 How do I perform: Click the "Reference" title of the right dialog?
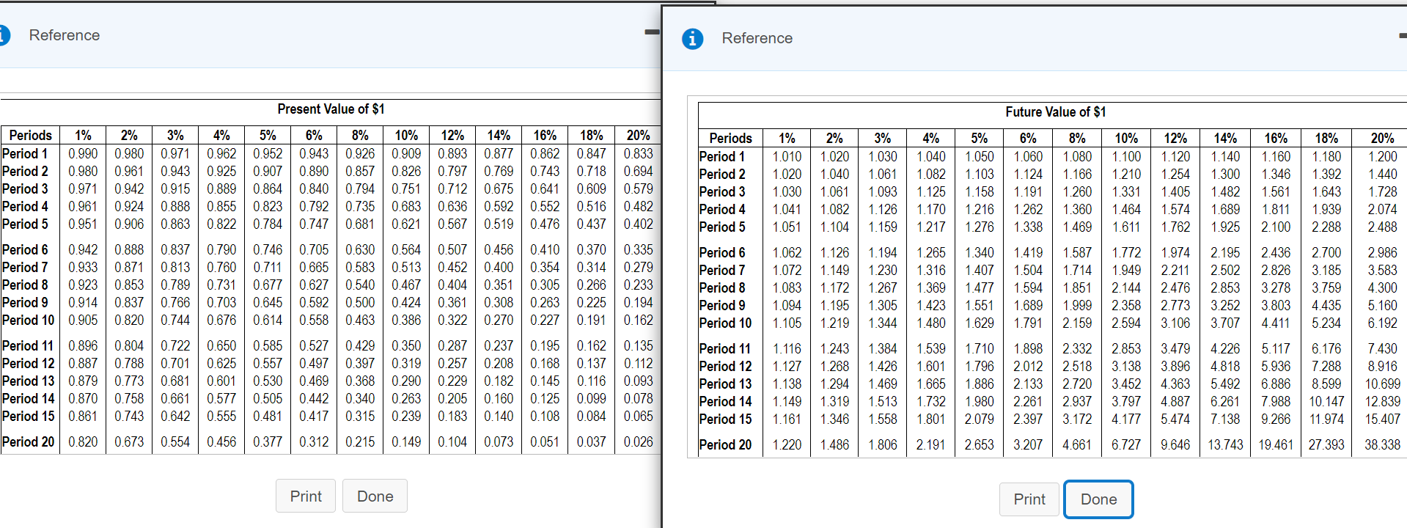pyautogui.click(x=757, y=38)
